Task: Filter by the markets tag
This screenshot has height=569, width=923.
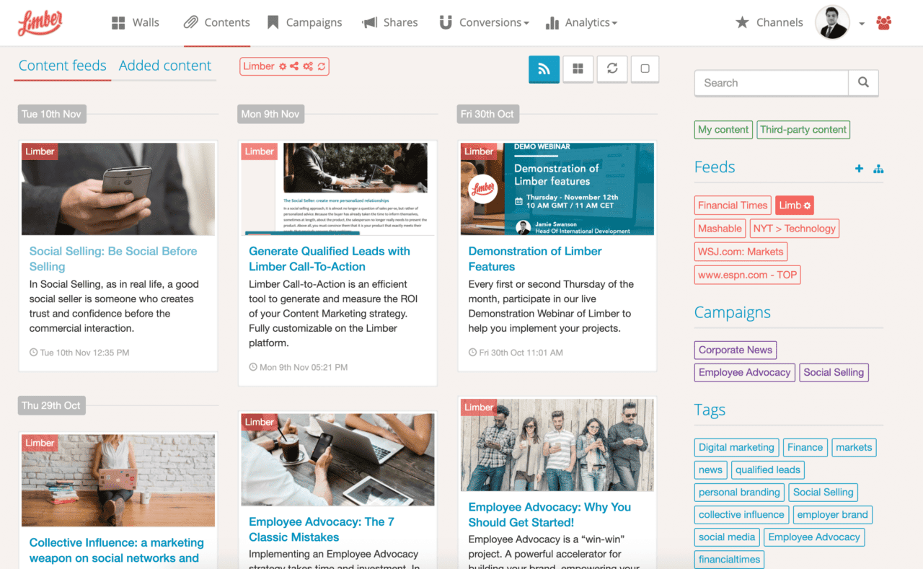Action: tap(854, 447)
